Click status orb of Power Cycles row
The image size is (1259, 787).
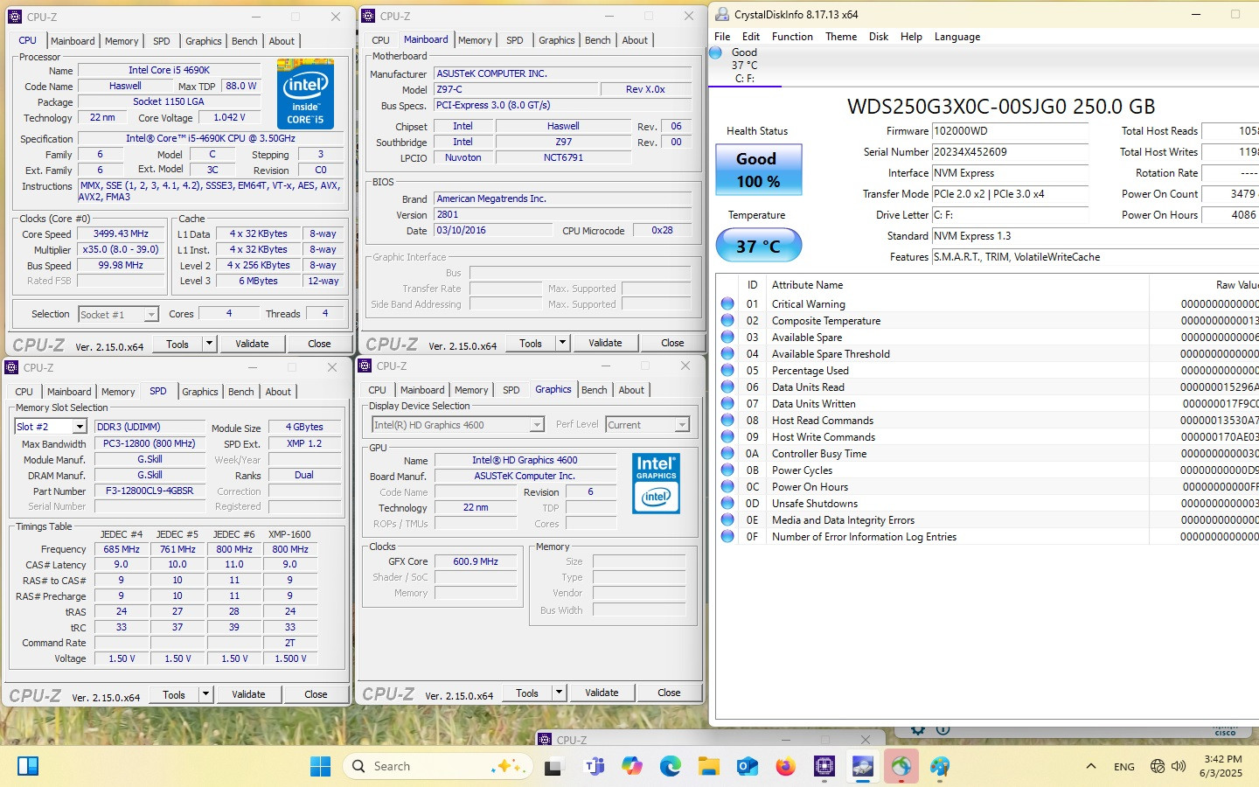pos(727,470)
